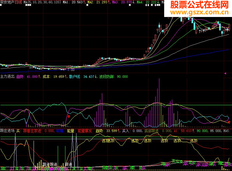Click the 7.00 low price label
Image resolution: width=232 pixels, height=171 pixels.
[71, 70]
